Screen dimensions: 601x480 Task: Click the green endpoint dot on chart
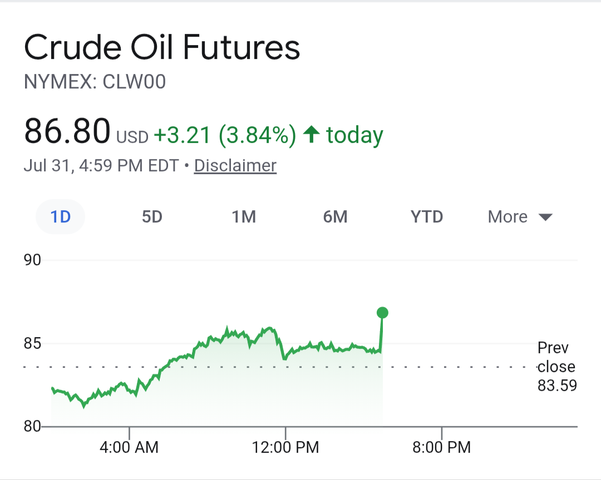382,313
